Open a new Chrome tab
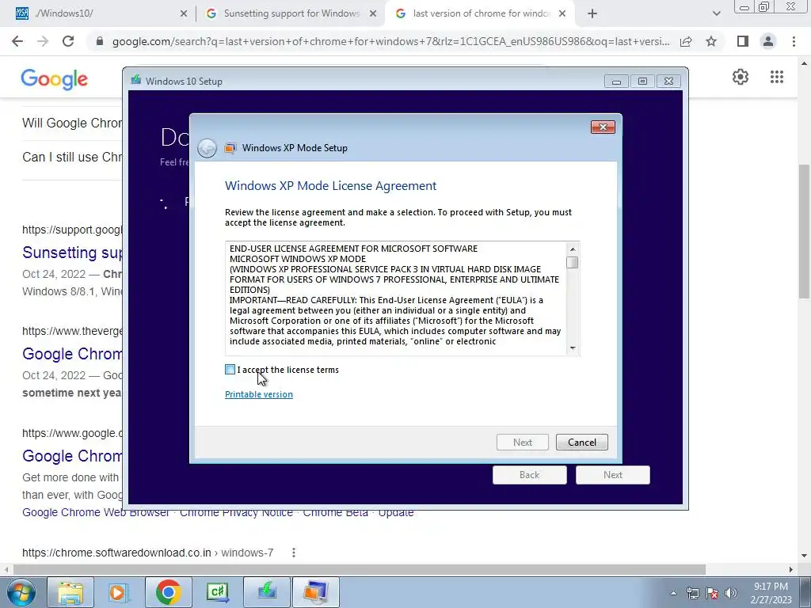This screenshot has width=811, height=608. pos(592,14)
